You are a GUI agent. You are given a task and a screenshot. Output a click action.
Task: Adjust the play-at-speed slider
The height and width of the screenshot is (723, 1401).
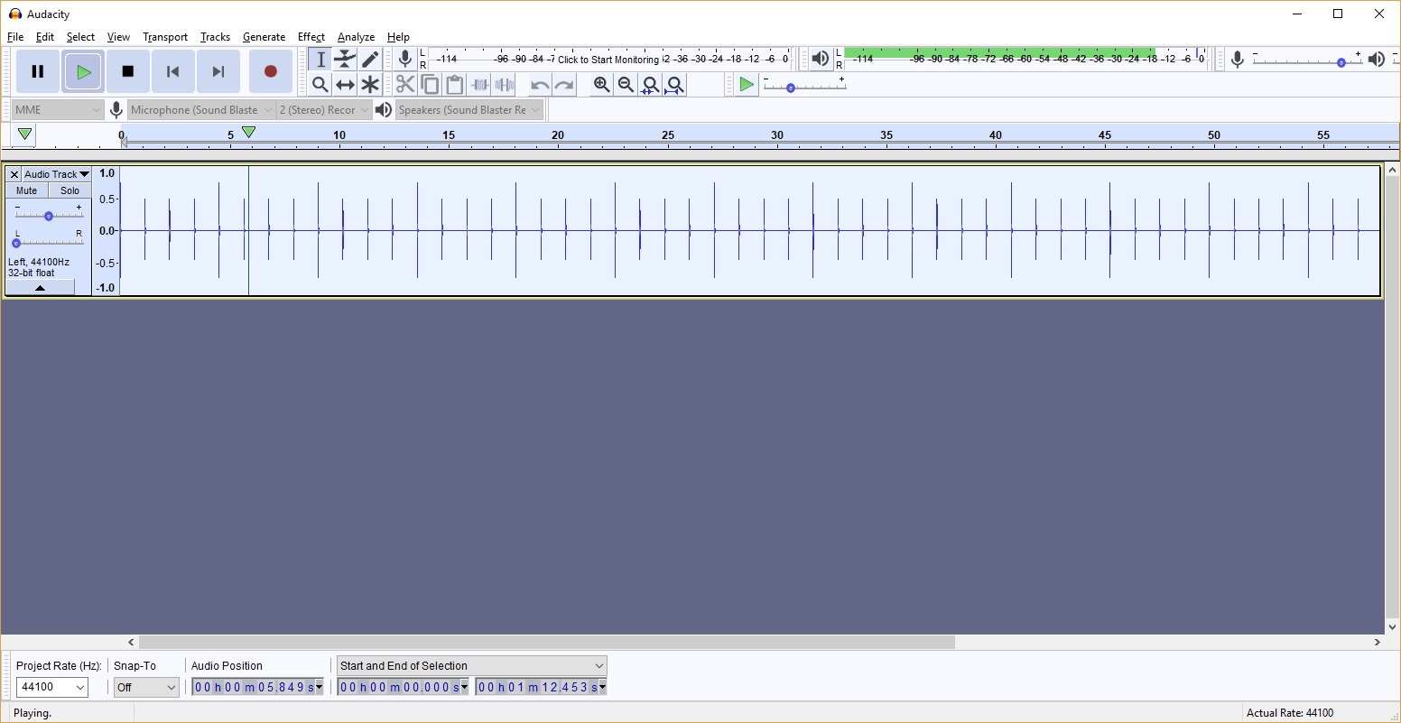[805, 88]
